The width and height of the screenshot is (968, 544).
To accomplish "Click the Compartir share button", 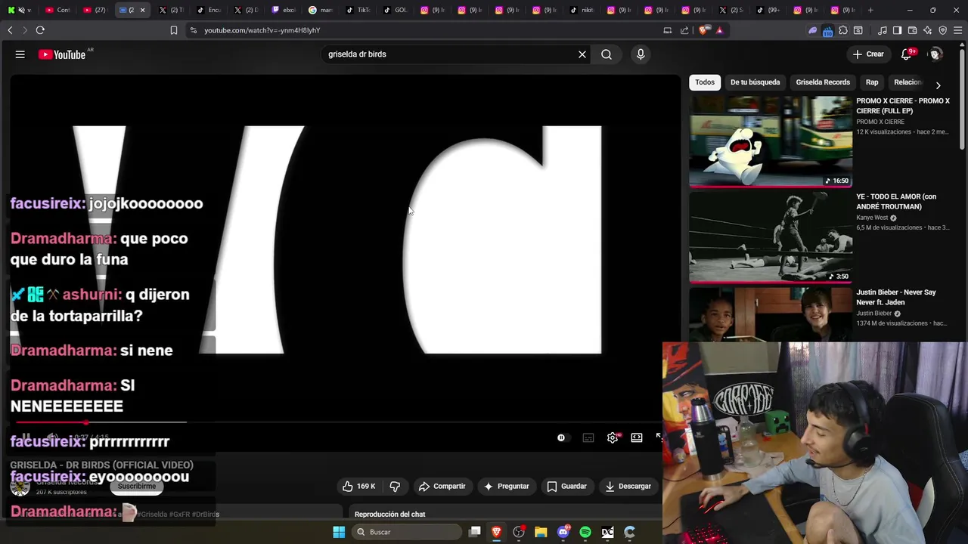I will pyautogui.click(x=442, y=487).
